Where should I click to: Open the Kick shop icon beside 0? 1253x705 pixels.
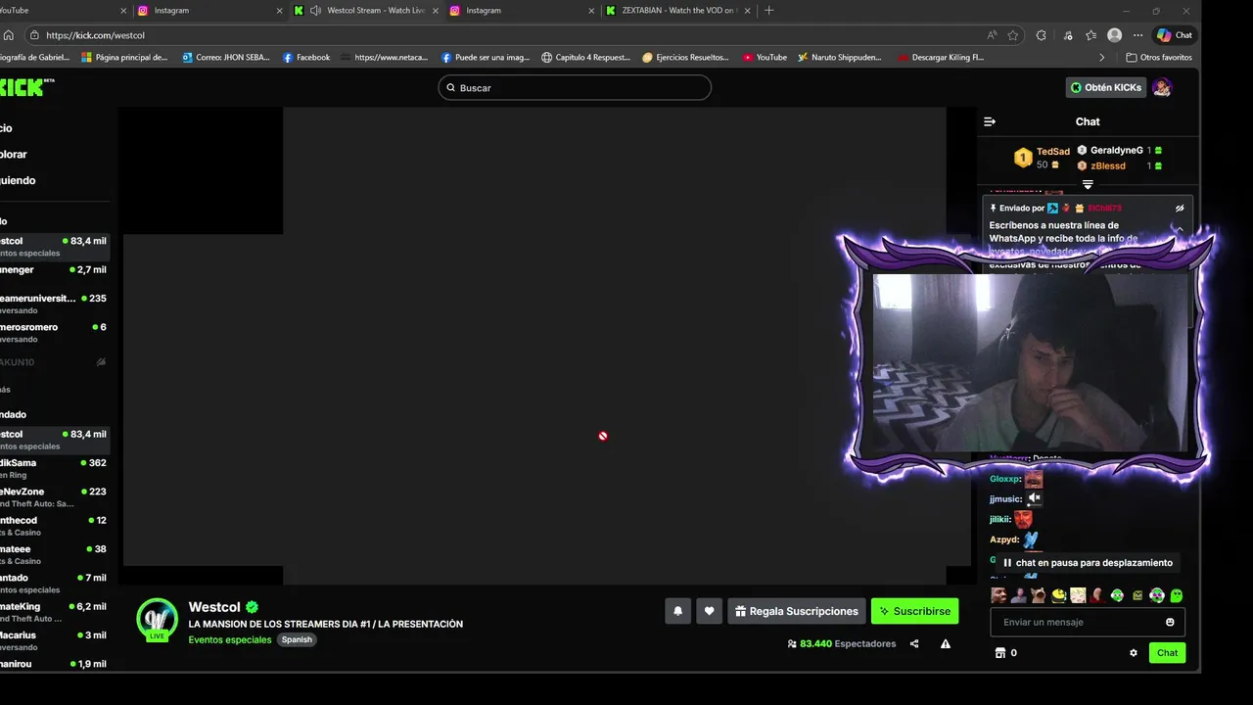point(999,653)
